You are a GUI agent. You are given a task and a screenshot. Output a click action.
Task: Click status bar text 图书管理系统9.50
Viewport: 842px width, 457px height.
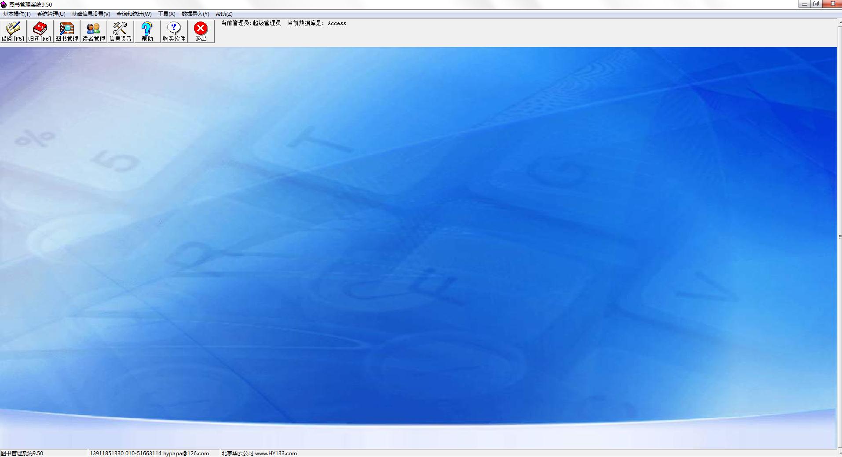click(22, 453)
